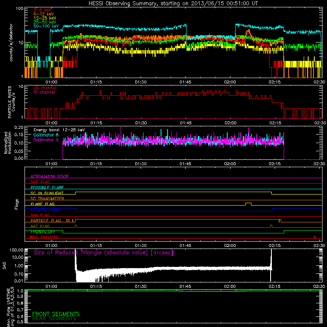Click the BAD PACKETS flag label
Image resolution: width=327 pixels, height=327 pixels.
[44, 237]
